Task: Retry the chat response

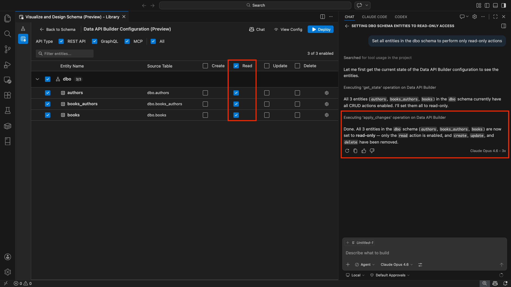Action: (347, 151)
